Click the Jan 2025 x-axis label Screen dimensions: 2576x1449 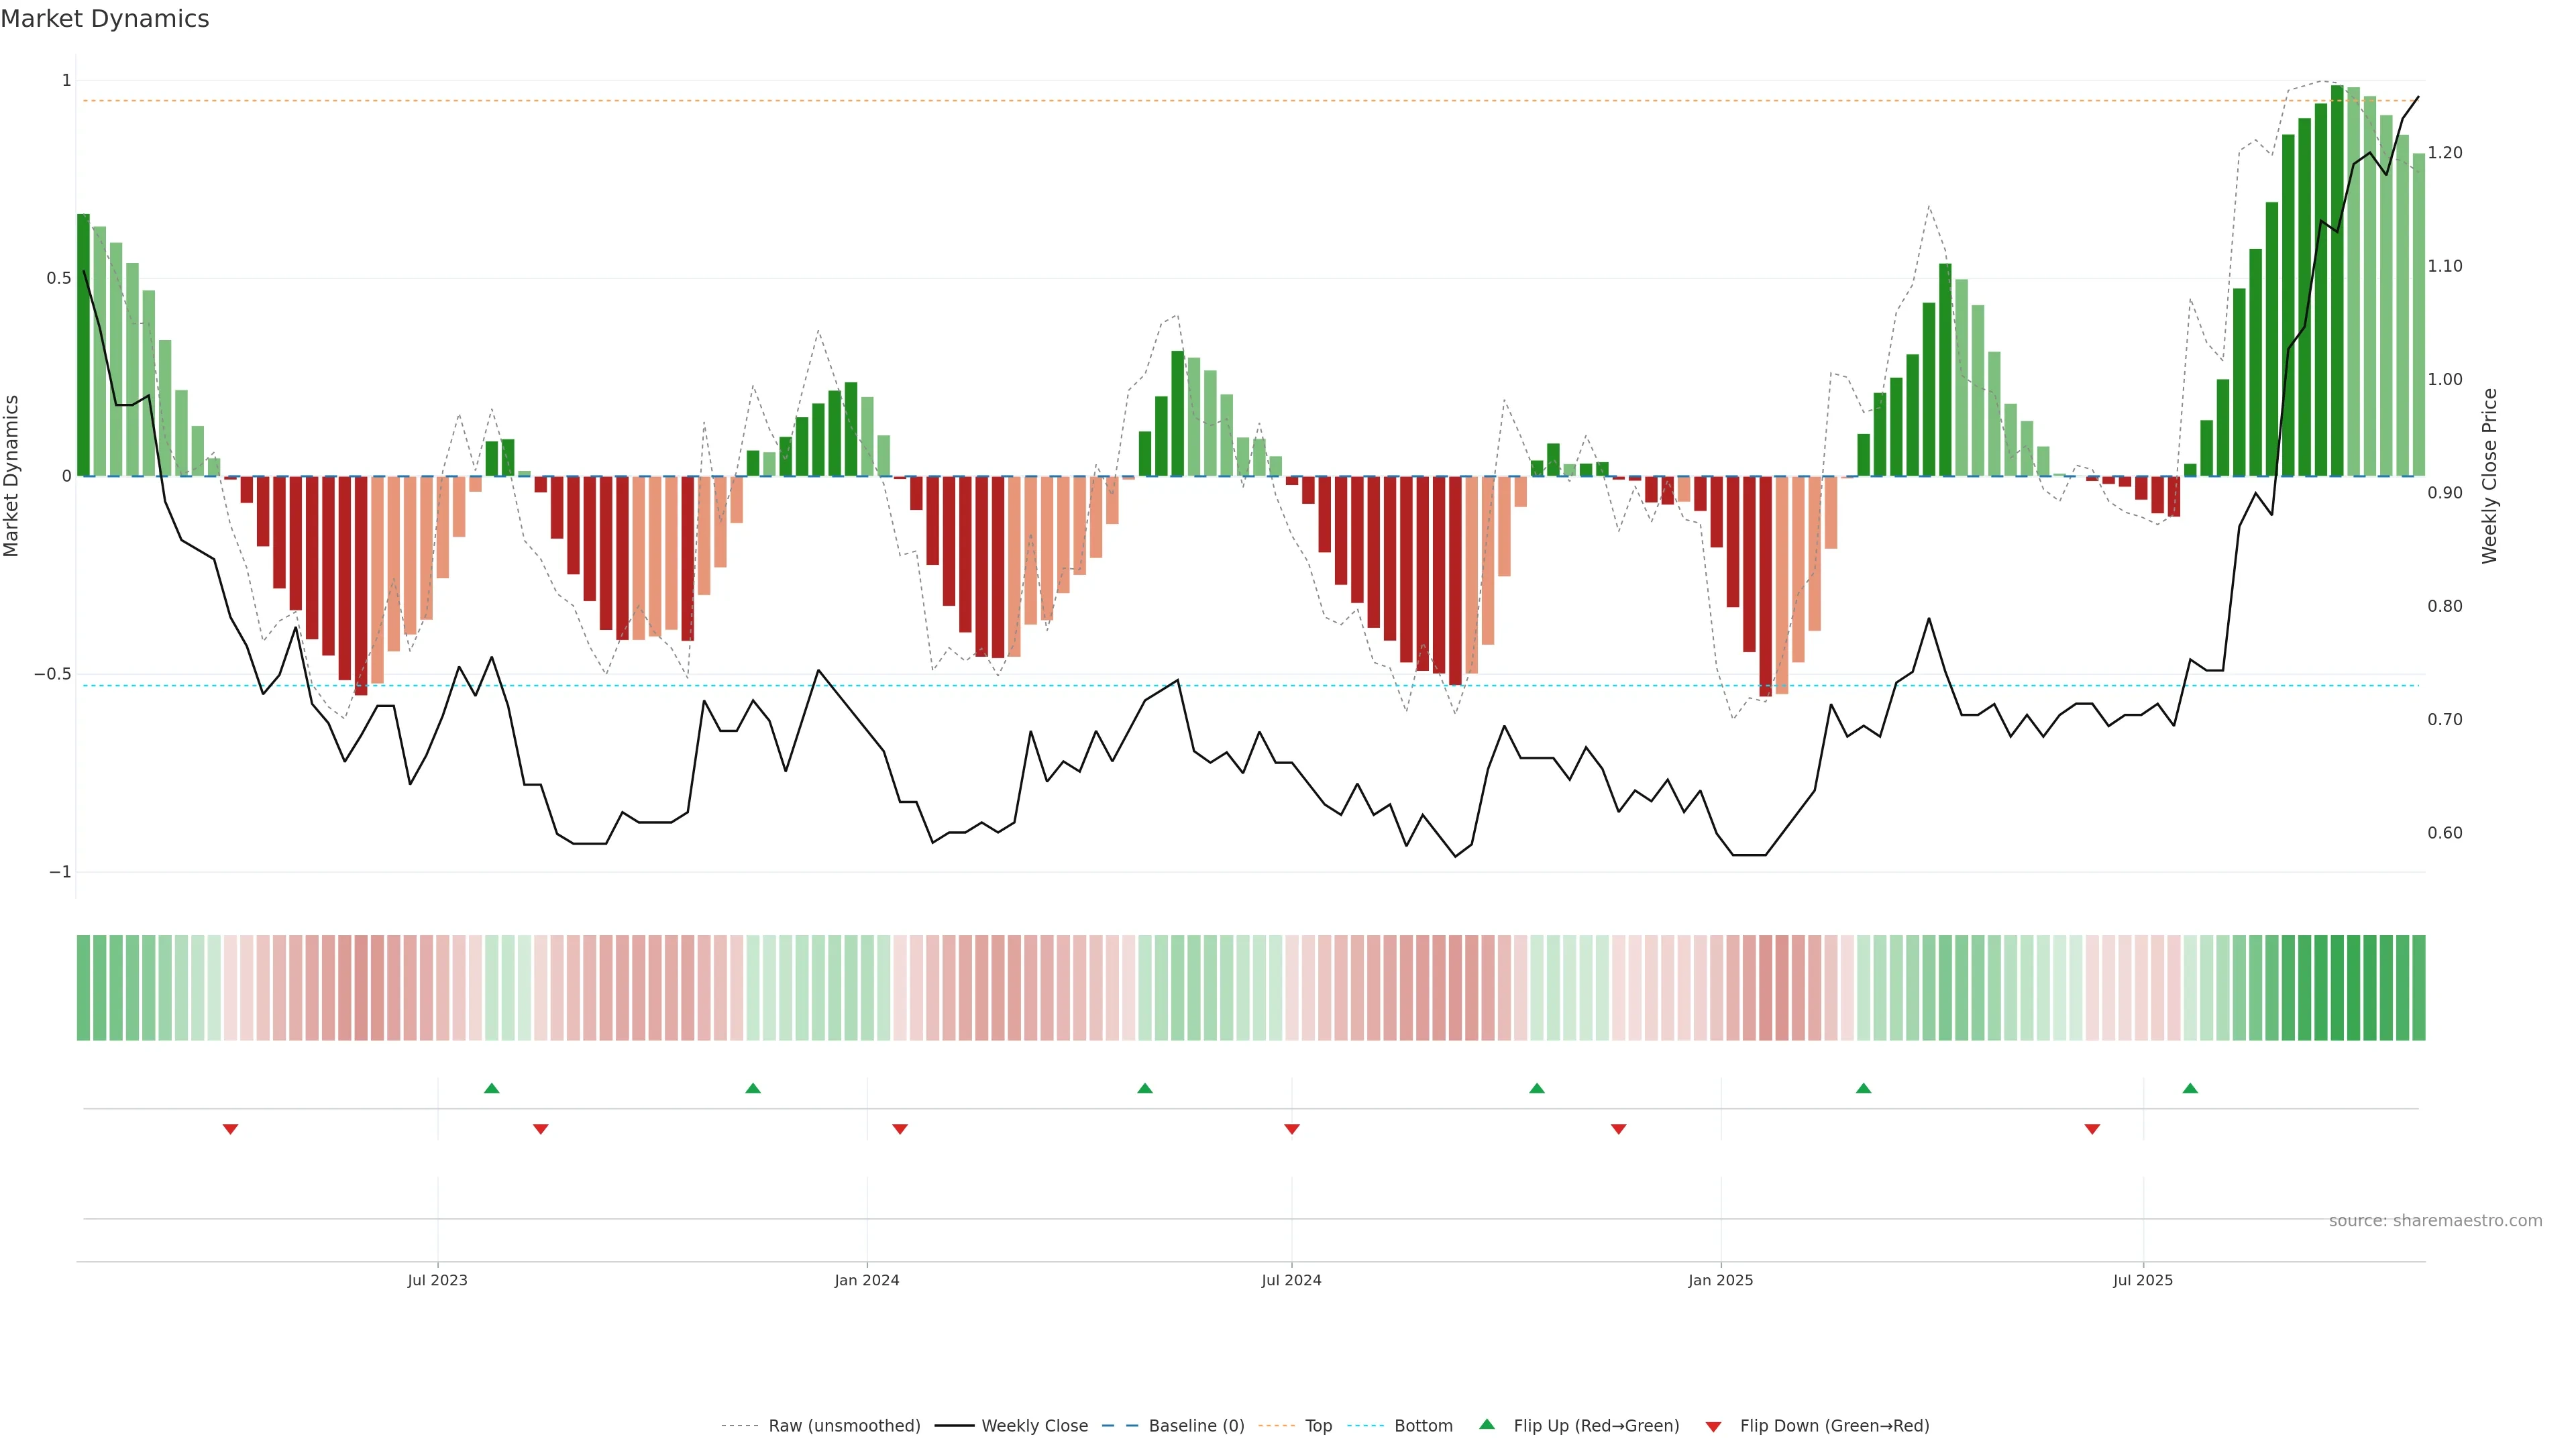point(1720,1280)
